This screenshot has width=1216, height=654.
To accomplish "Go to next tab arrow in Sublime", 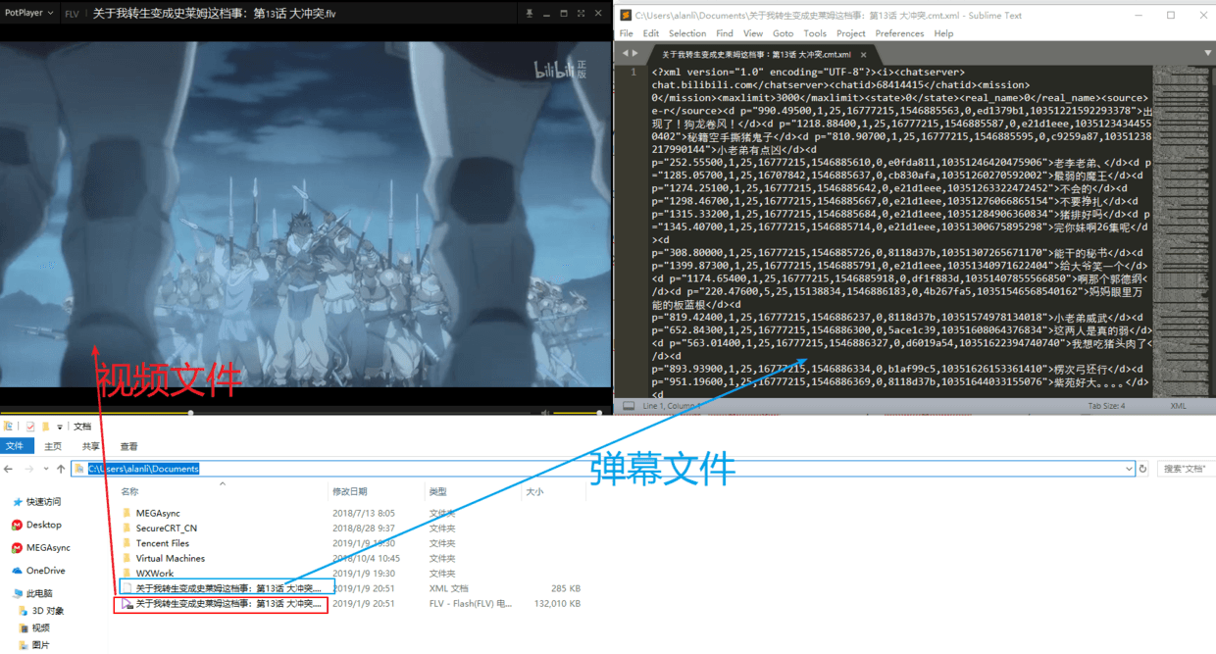I will coord(635,54).
